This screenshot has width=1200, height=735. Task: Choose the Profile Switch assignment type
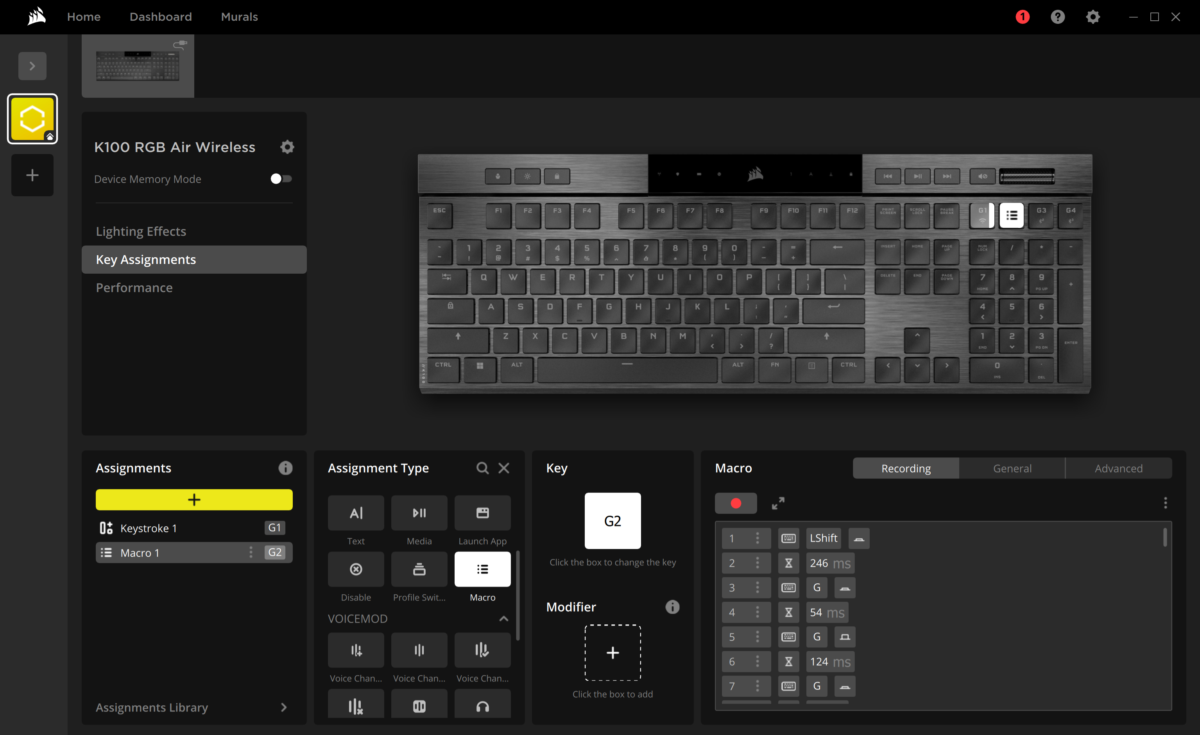(x=419, y=569)
